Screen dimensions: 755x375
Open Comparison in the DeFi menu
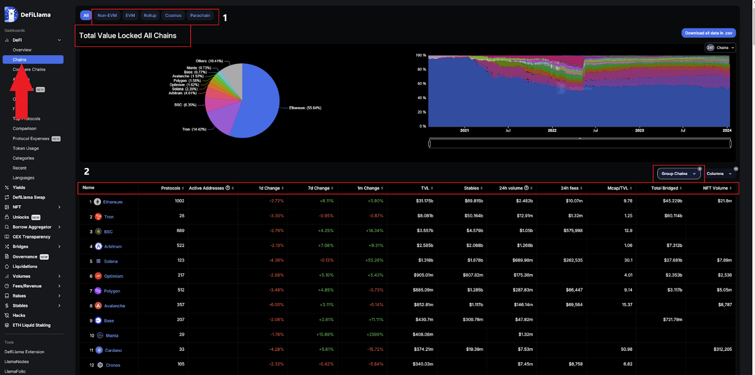pos(25,129)
